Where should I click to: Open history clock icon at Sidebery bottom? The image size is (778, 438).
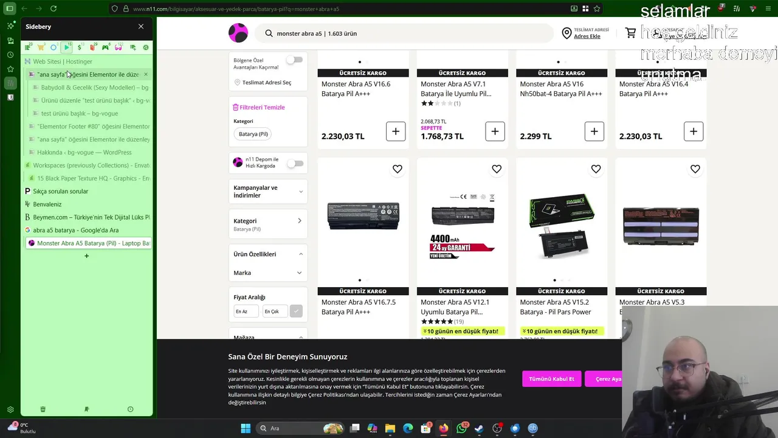tap(130, 409)
